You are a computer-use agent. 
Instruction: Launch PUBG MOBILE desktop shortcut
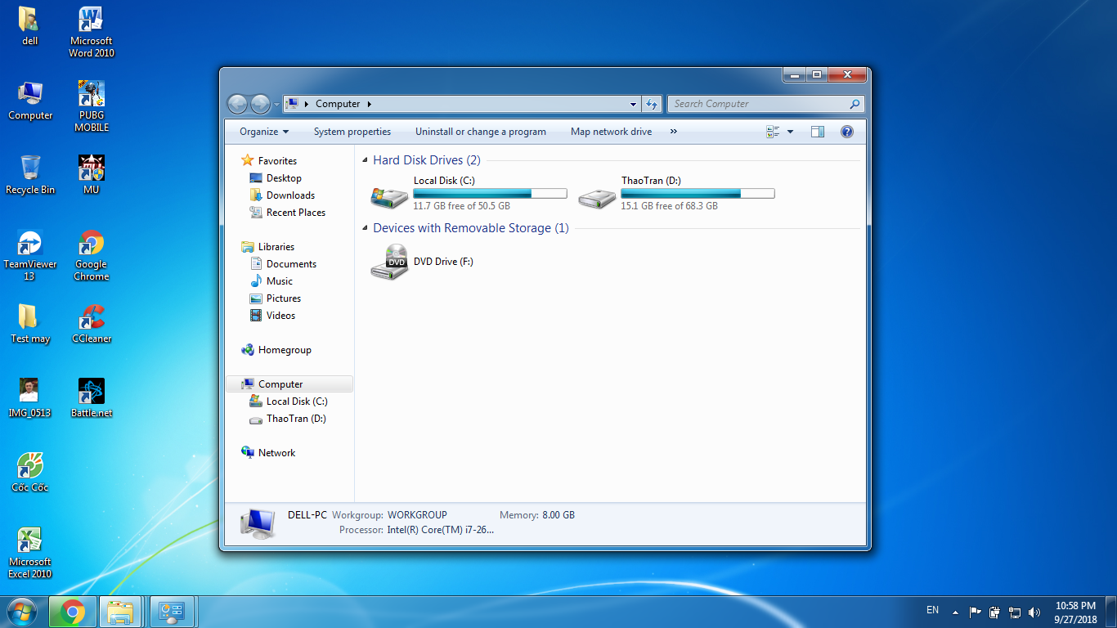92,106
